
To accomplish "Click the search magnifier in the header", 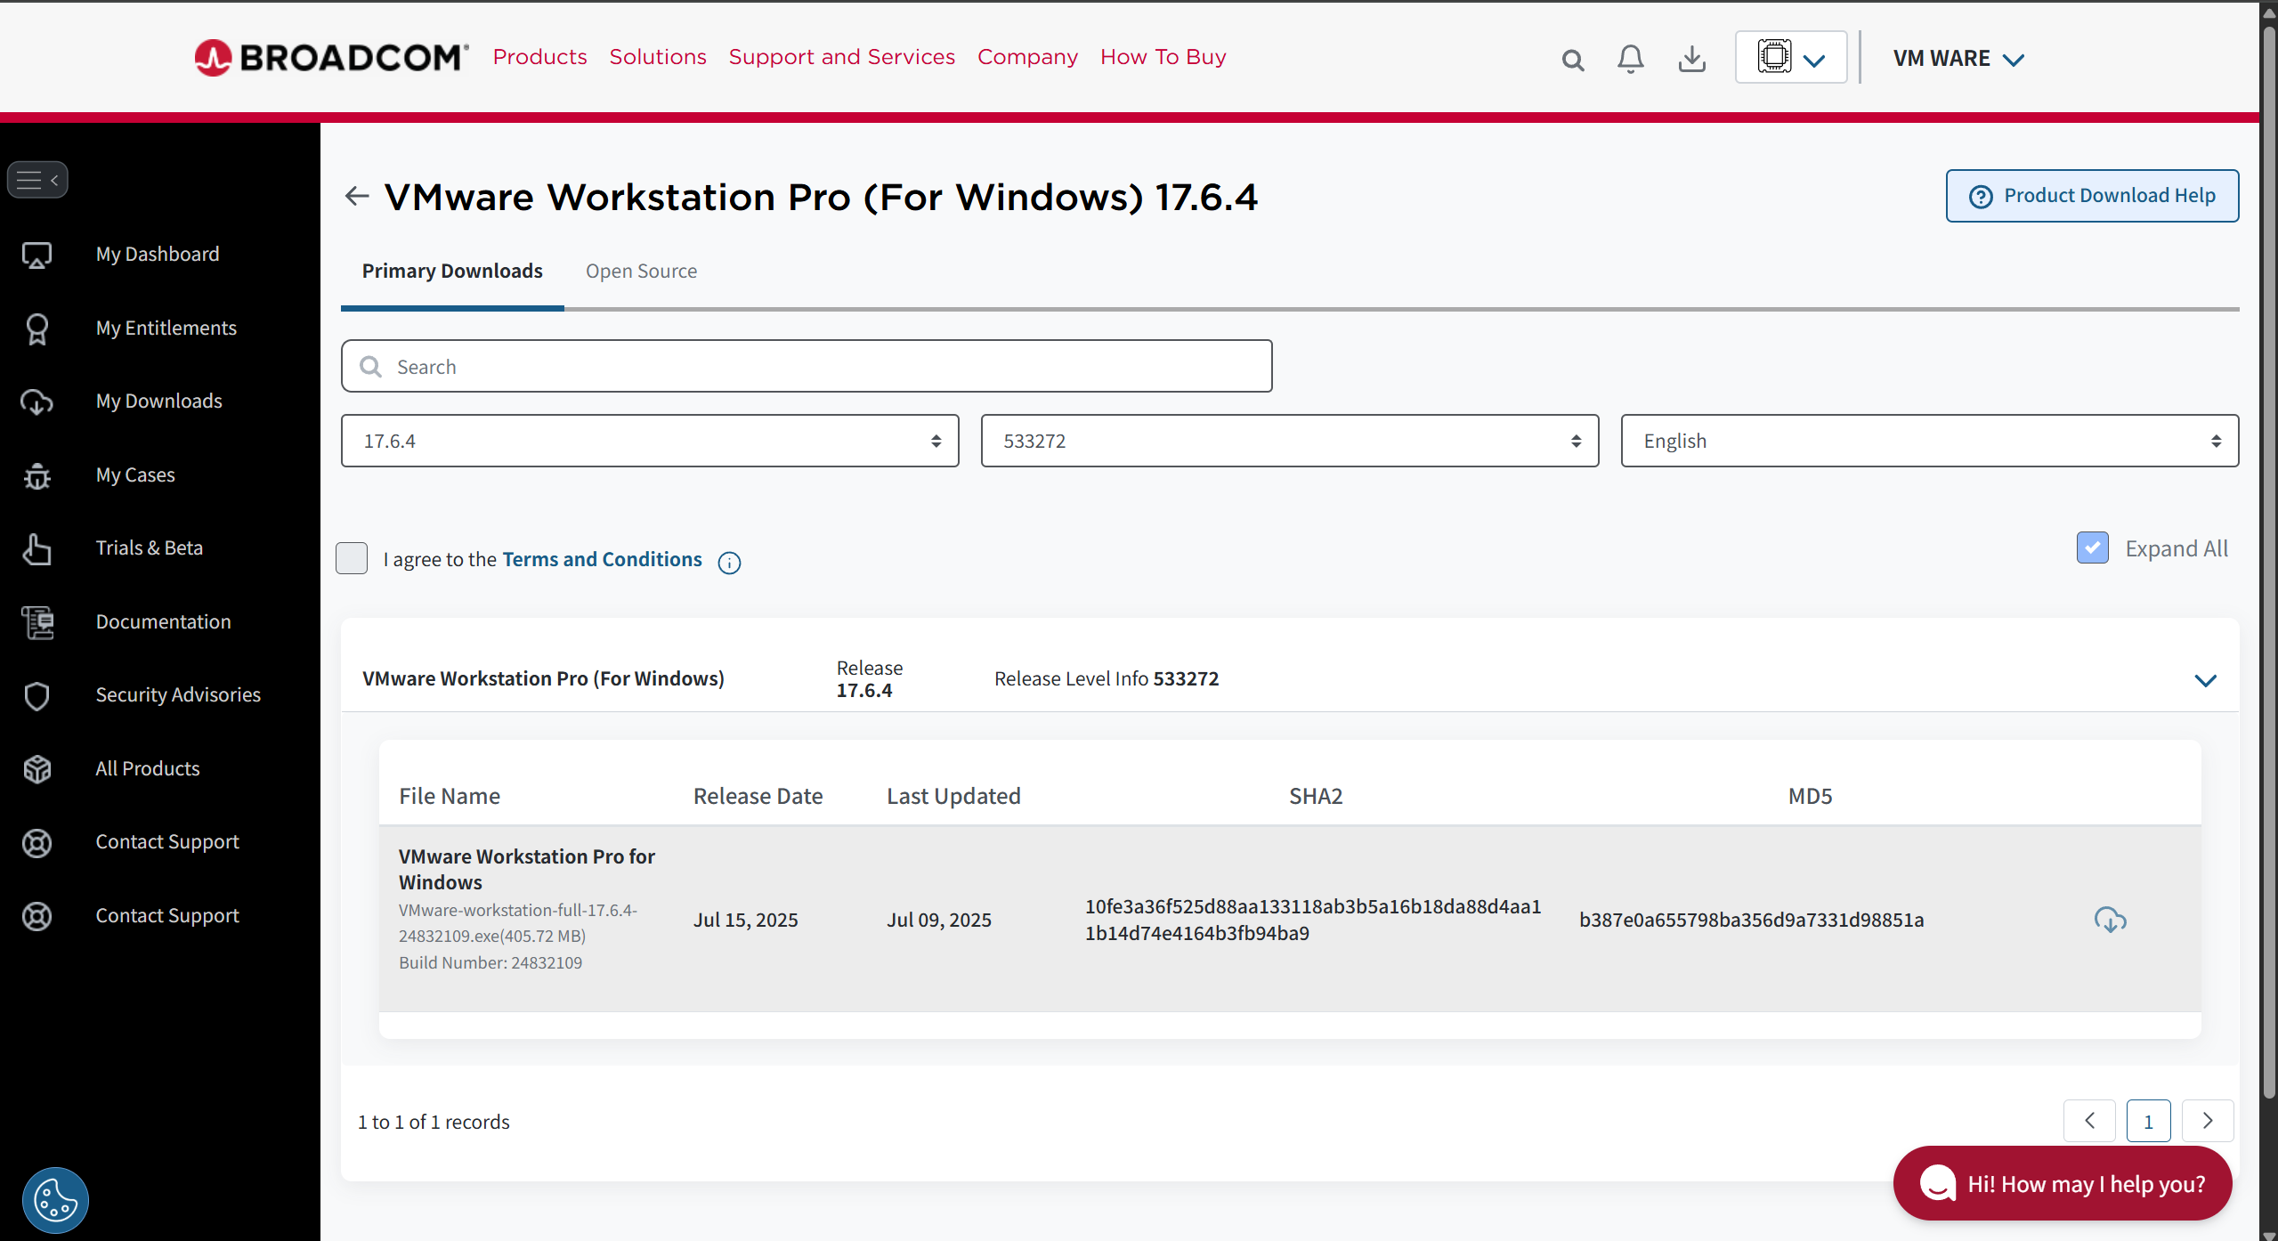I will coord(1572,59).
